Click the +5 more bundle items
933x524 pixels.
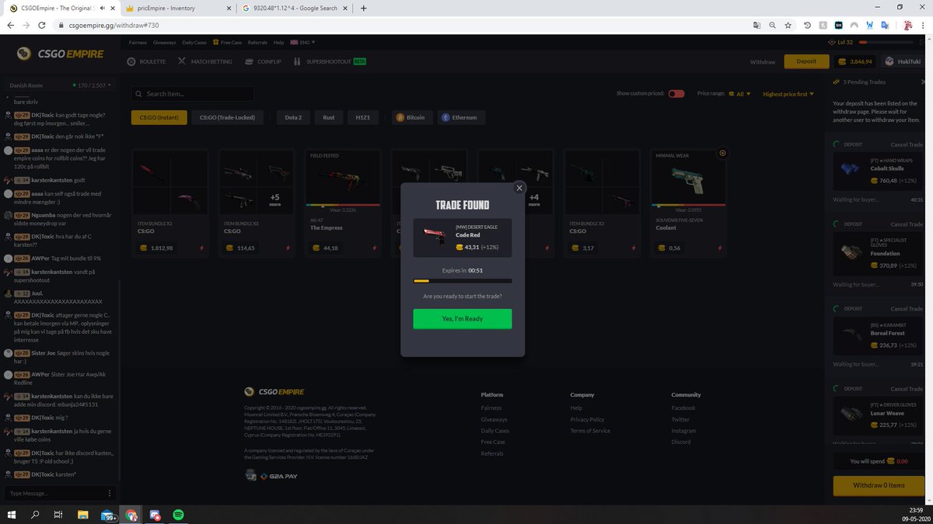click(x=274, y=199)
